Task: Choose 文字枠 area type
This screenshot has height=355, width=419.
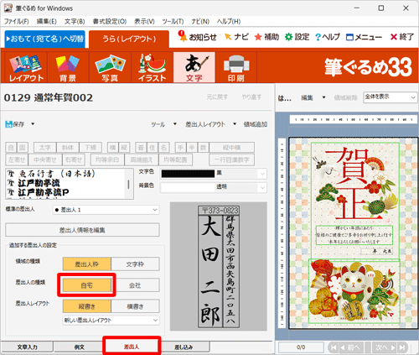Action: (x=135, y=264)
